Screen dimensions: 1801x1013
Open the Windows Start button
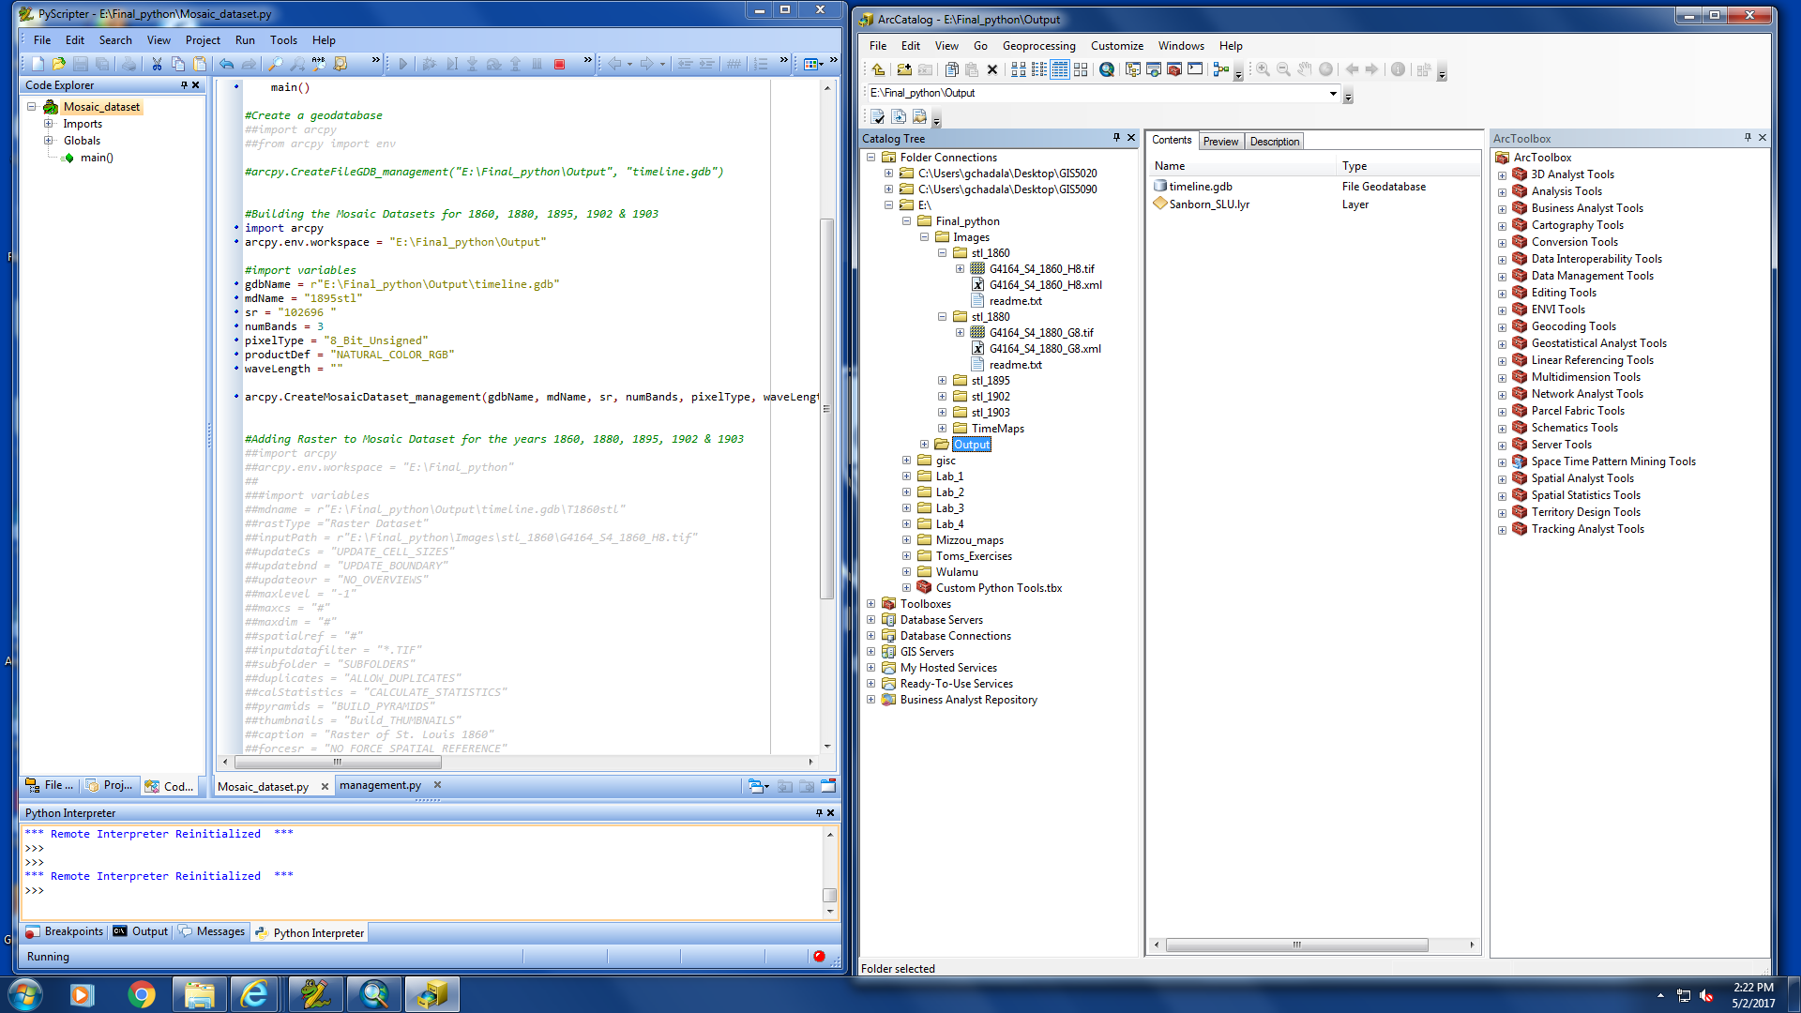coord(25,994)
